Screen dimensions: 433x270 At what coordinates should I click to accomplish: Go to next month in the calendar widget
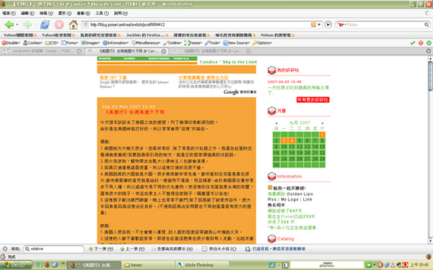pyautogui.click(x=323, y=123)
